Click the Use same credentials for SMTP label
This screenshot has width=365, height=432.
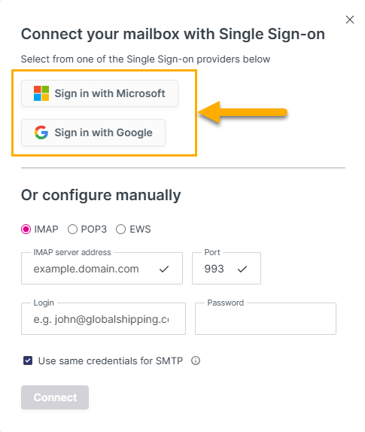pos(111,361)
